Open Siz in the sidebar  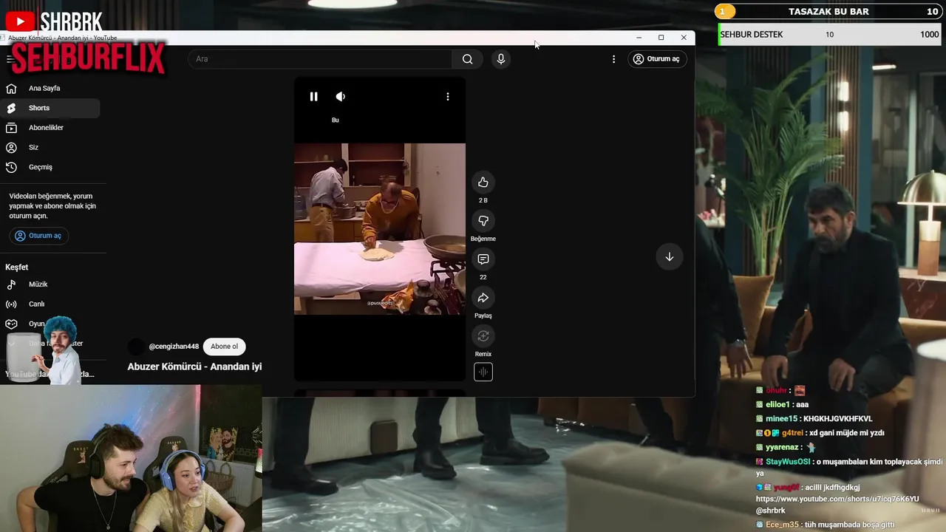pos(50,148)
